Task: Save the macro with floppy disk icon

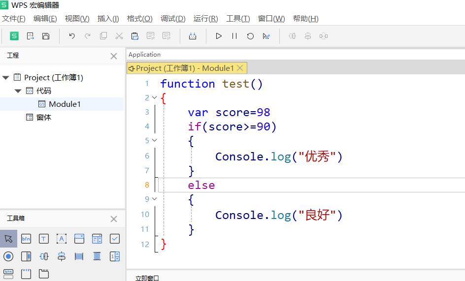Action: (x=46, y=36)
